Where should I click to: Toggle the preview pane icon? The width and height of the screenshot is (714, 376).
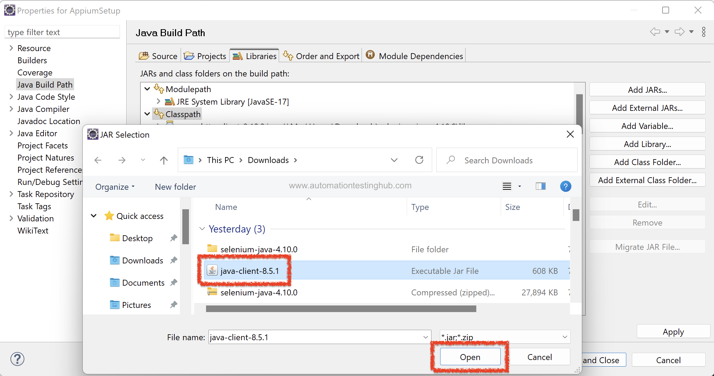(x=541, y=186)
